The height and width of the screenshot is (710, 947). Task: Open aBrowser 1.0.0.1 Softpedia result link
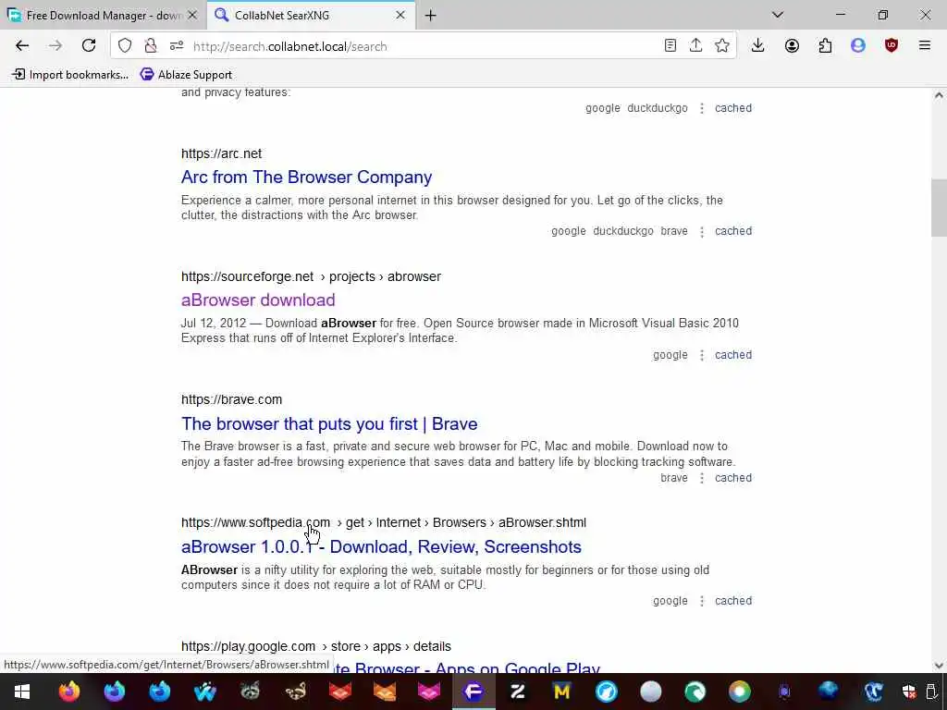(381, 547)
